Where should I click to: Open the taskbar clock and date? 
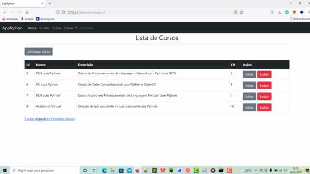(295, 170)
